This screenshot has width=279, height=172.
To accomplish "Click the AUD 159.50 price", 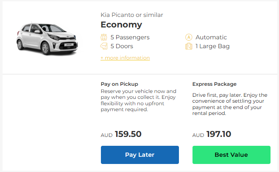I will point(121,134).
